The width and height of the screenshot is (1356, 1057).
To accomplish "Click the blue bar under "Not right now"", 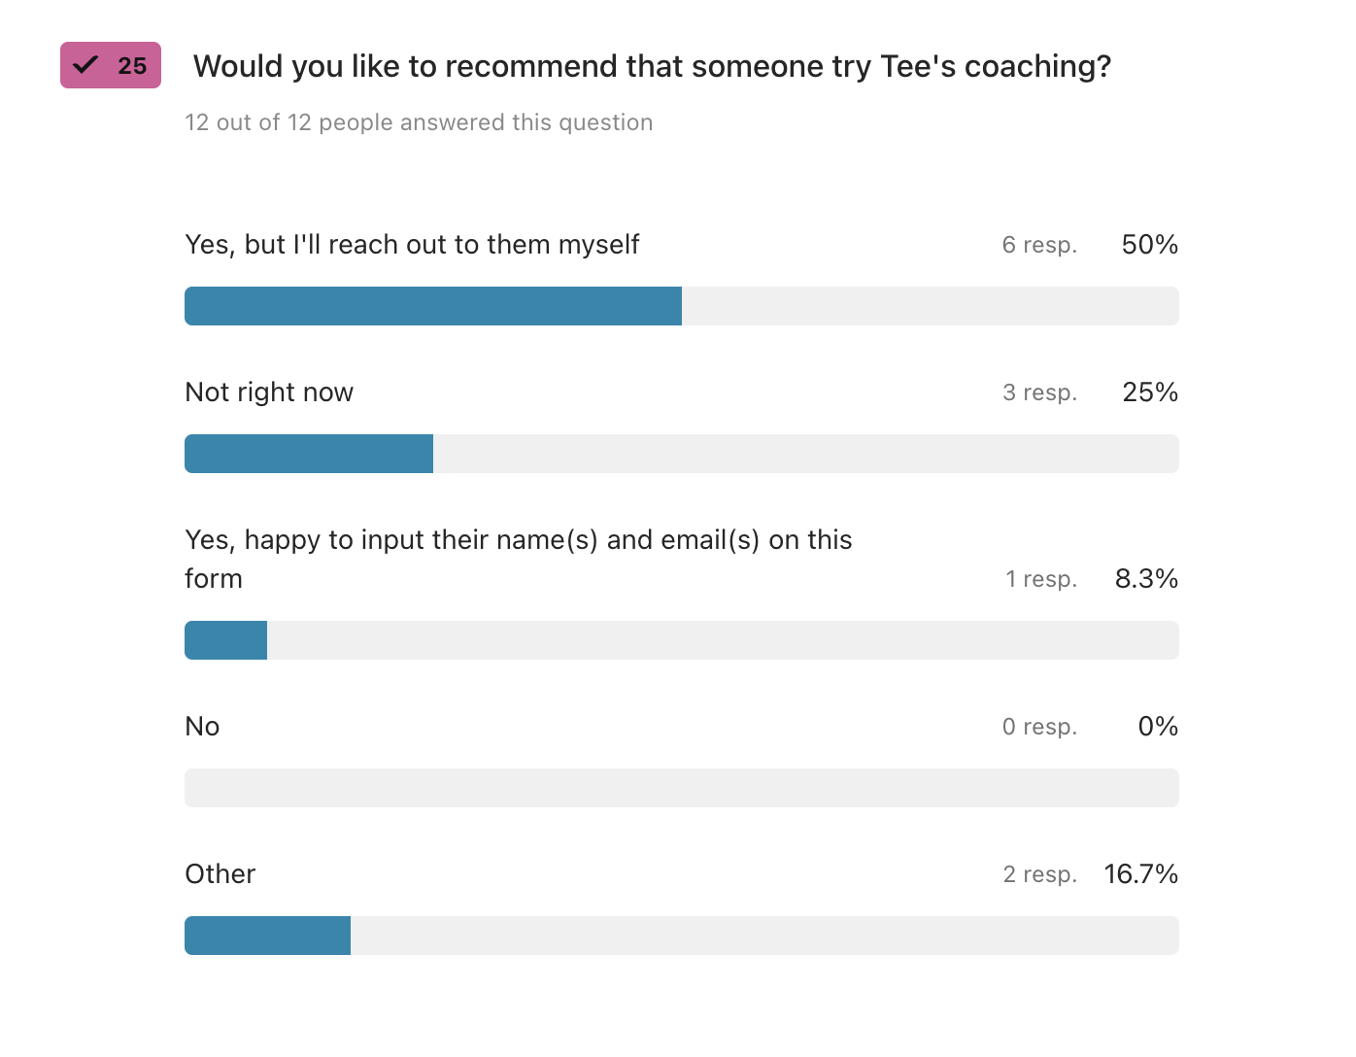I will click(x=309, y=454).
